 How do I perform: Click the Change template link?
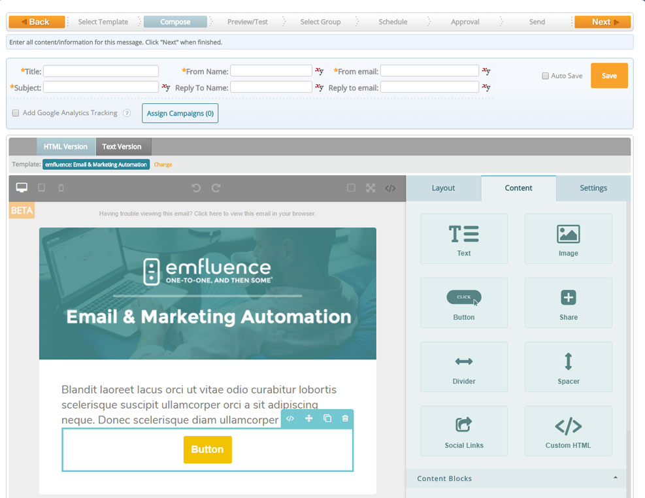pos(163,165)
